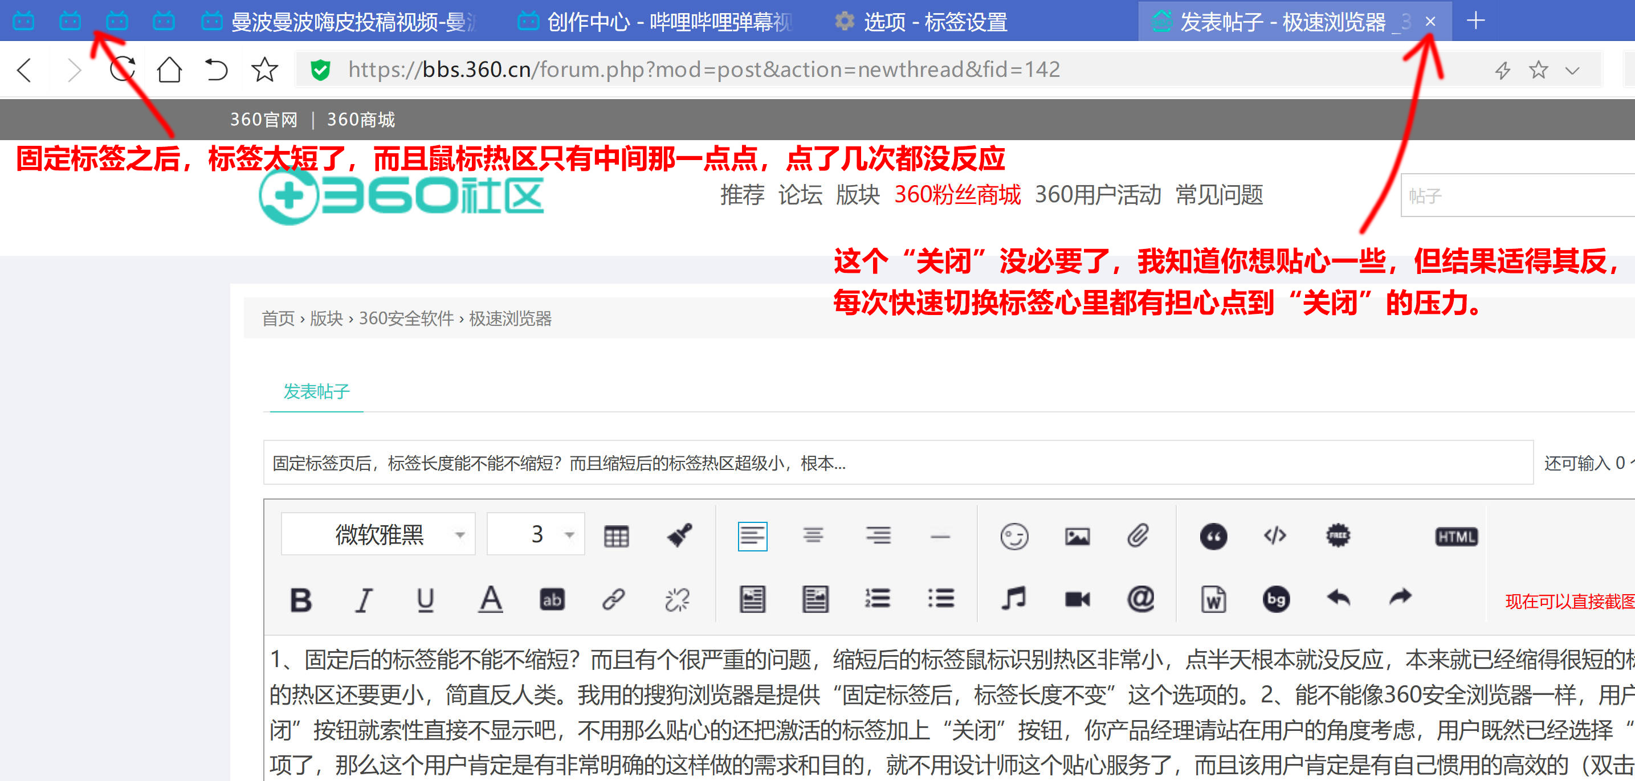
Task: Open the 发表帖子 section tab
Action: pyautogui.click(x=316, y=391)
